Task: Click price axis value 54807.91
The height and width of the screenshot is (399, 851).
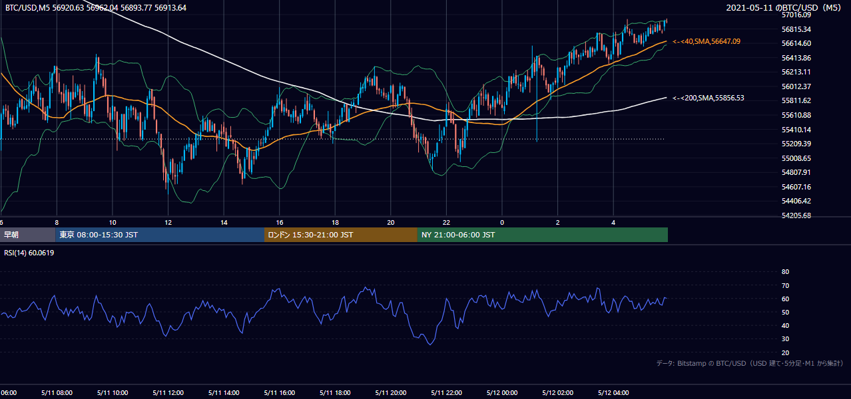Action: 796,172
